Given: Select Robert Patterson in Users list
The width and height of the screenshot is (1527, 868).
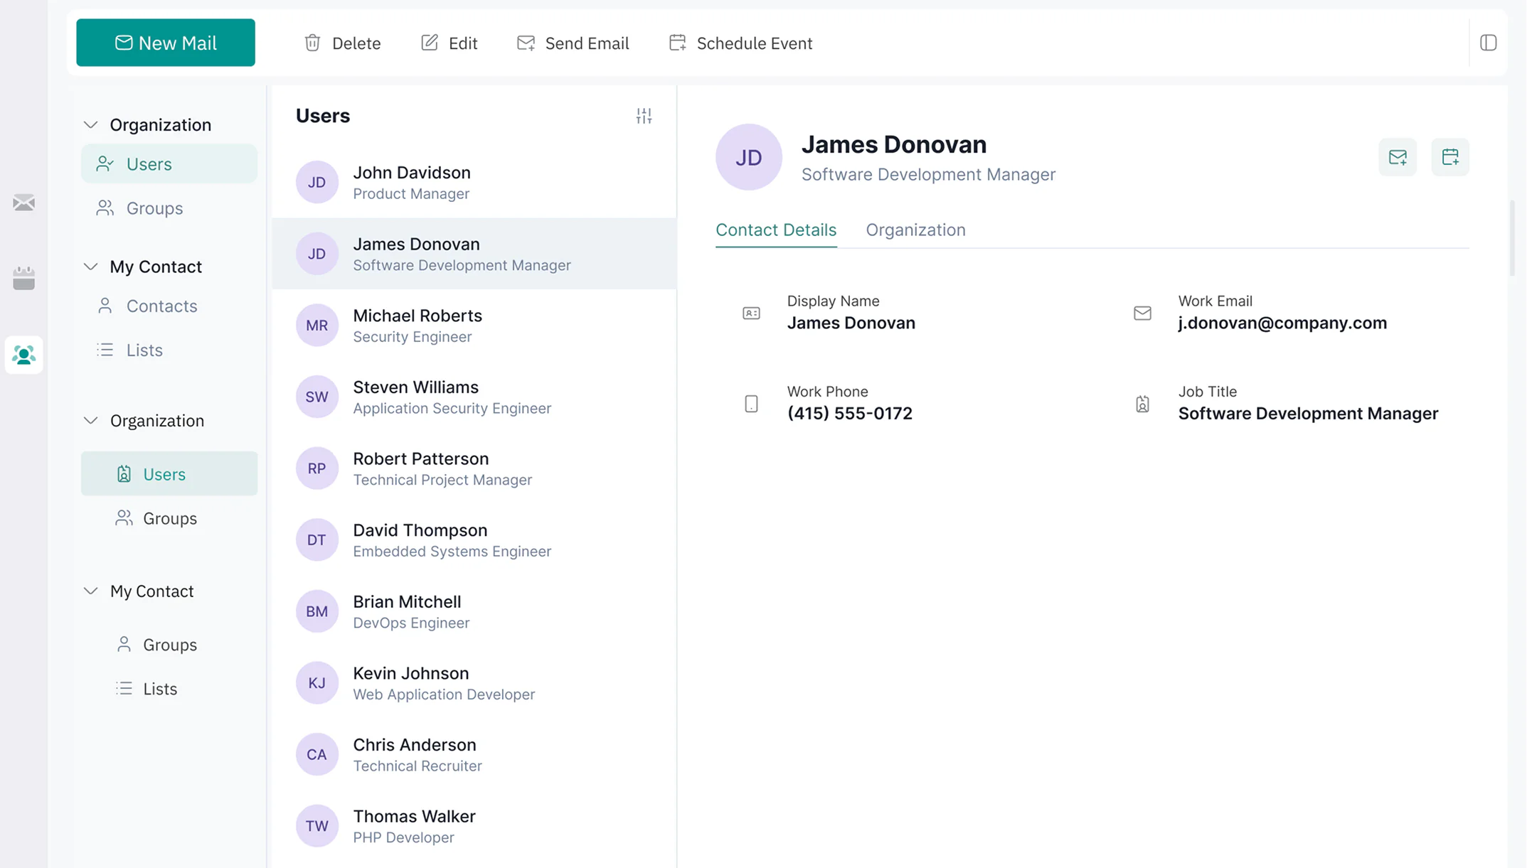Looking at the screenshot, I should [474, 468].
